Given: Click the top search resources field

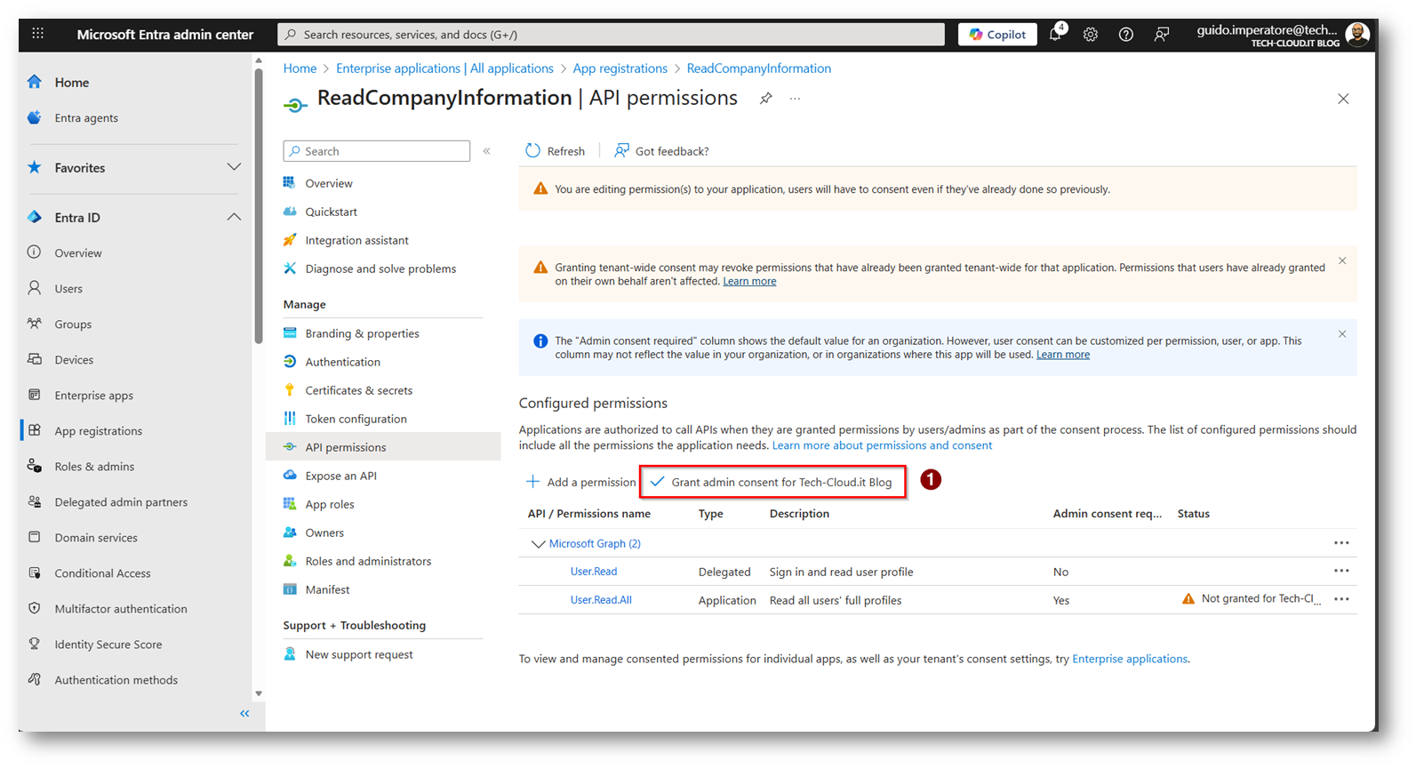Looking at the screenshot, I should (612, 35).
